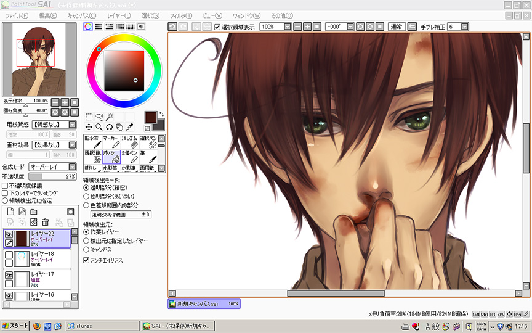Select the zoom magnifier tool
The image size is (532, 333).
point(99,127)
